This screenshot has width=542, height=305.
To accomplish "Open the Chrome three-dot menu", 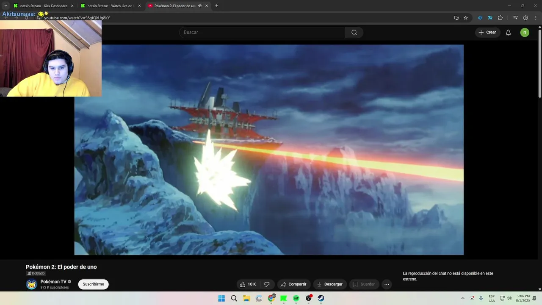I will click(x=535, y=18).
